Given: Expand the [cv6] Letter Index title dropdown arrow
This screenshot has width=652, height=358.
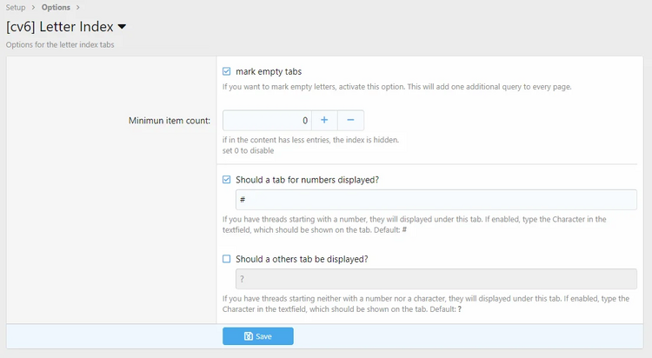Looking at the screenshot, I should tap(122, 27).
